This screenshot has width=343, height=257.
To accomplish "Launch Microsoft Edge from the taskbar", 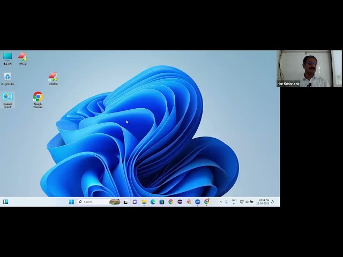I will (x=153, y=202).
